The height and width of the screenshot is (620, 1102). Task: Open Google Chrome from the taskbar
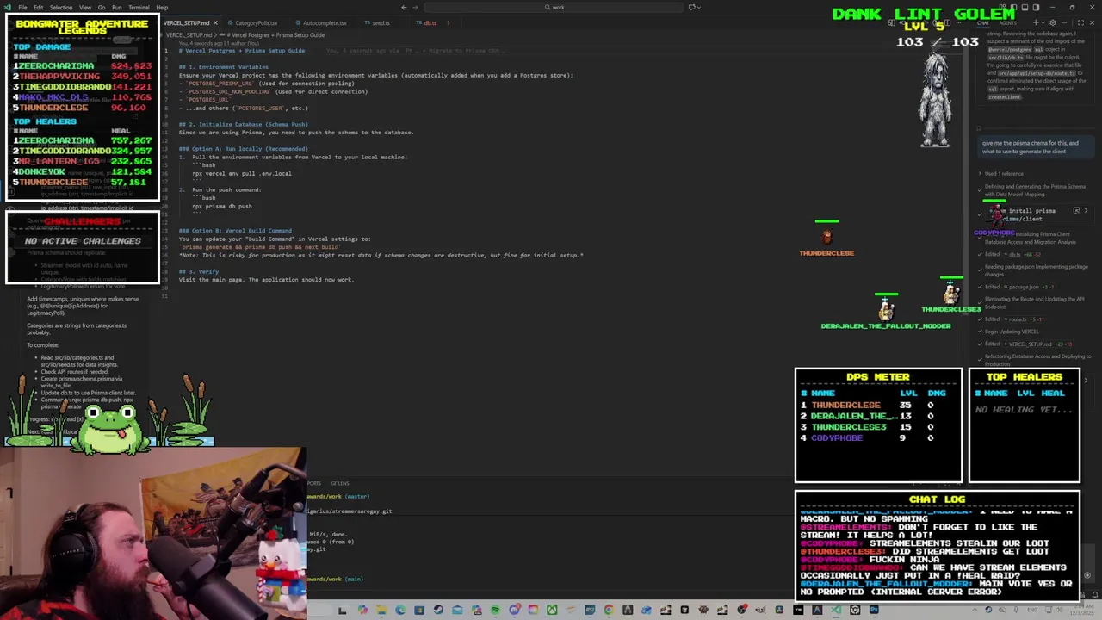pos(609,610)
